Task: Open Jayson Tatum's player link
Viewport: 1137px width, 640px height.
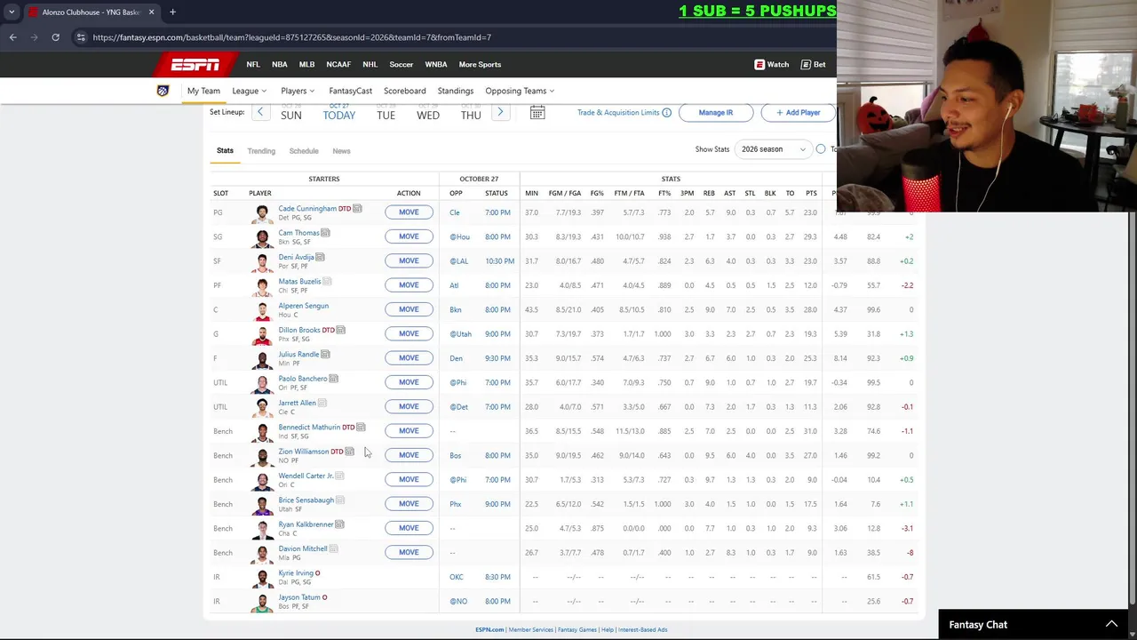Action: [x=299, y=597]
